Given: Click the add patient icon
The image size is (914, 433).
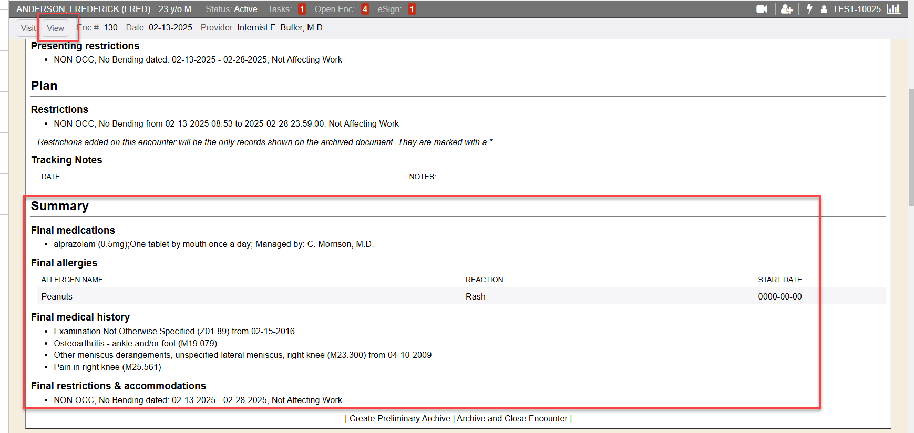Looking at the screenshot, I should [786, 9].
